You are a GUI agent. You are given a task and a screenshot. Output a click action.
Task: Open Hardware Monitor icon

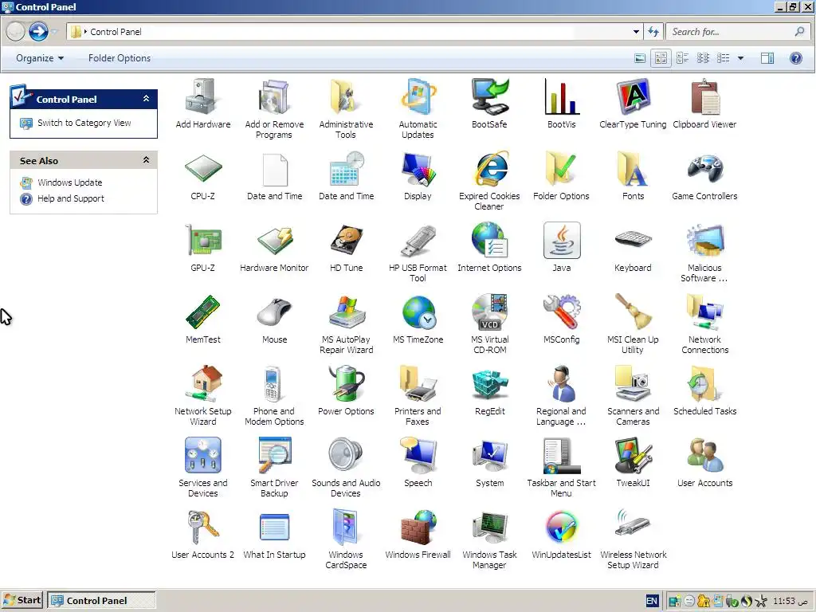pos(274,248)
